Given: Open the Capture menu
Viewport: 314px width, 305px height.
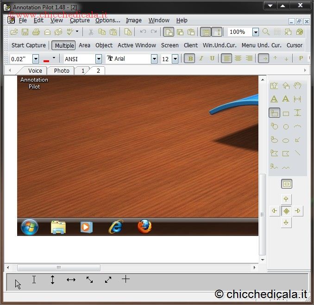Looking at the screenshot, I should pyautogui.click(x=80, y=20).
